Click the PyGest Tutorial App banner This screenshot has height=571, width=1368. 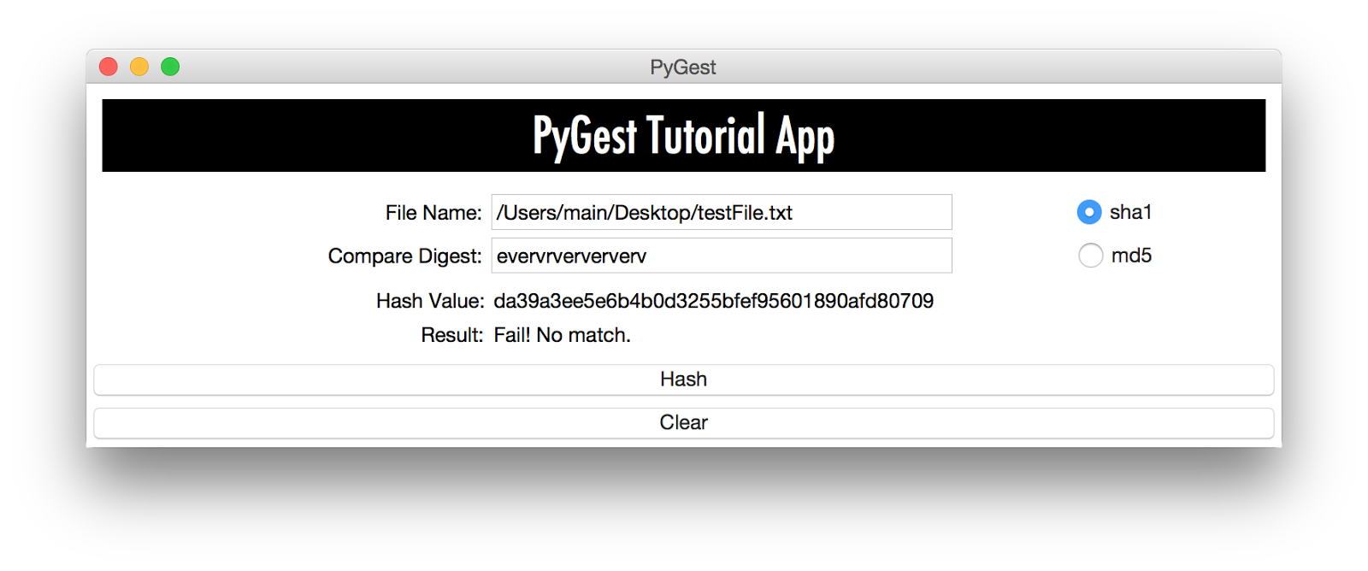[x=684, y=135]
